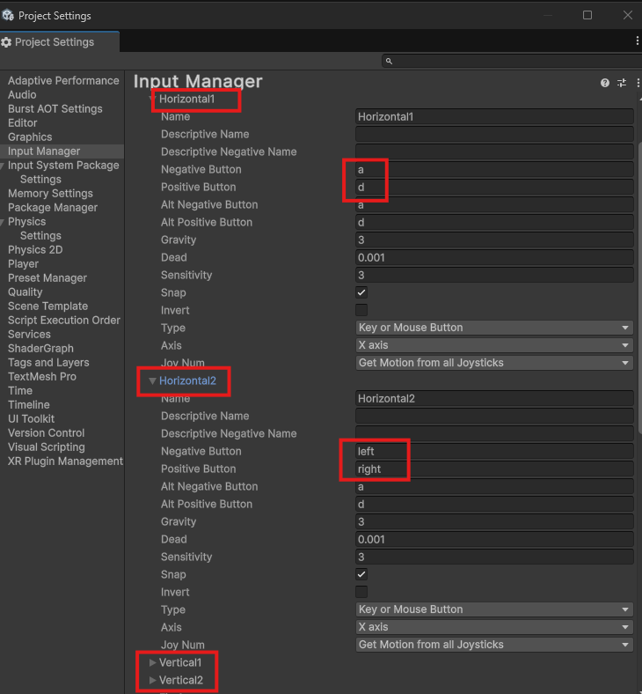
Task: Open Time settings category
Action: 20,391
